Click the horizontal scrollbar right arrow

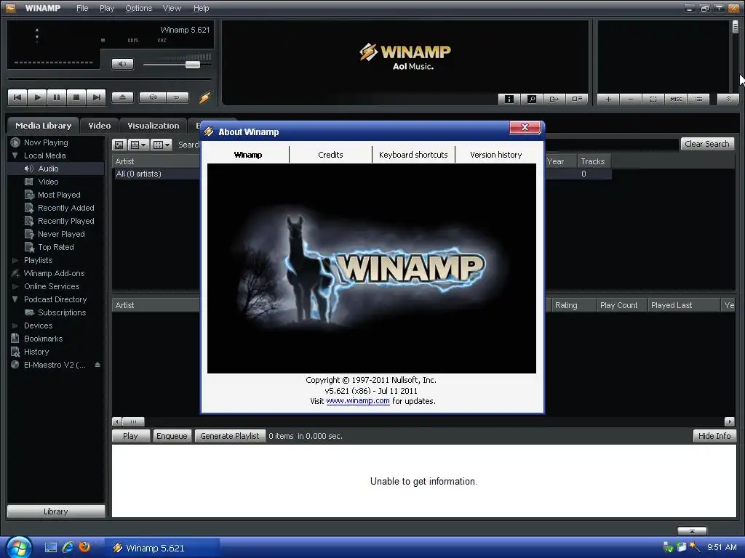pyautogui.click(x=729, y=421)
